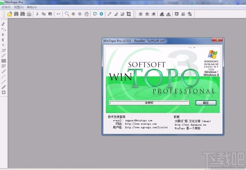
Task: Click the 致谢 group label
Action: (177, 117)
